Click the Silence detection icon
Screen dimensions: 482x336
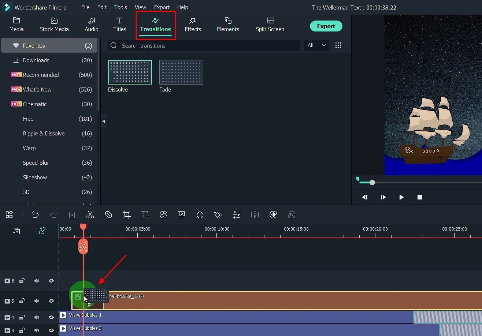pos(273,214)
